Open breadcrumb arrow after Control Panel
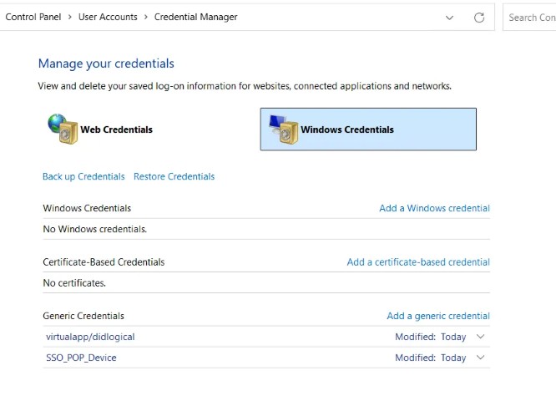Viewport: 556px width, 401px height. coord(70,17)
